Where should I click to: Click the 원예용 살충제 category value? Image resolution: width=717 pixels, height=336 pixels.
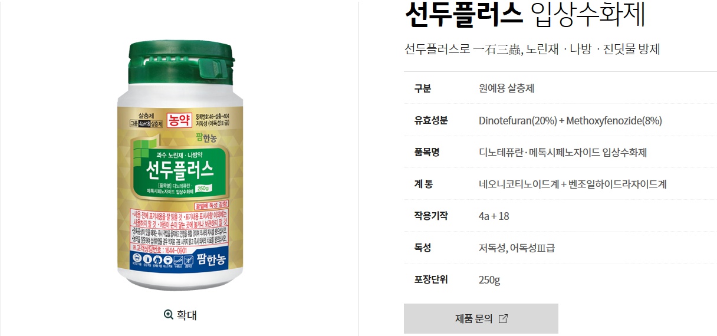point(506,88)
